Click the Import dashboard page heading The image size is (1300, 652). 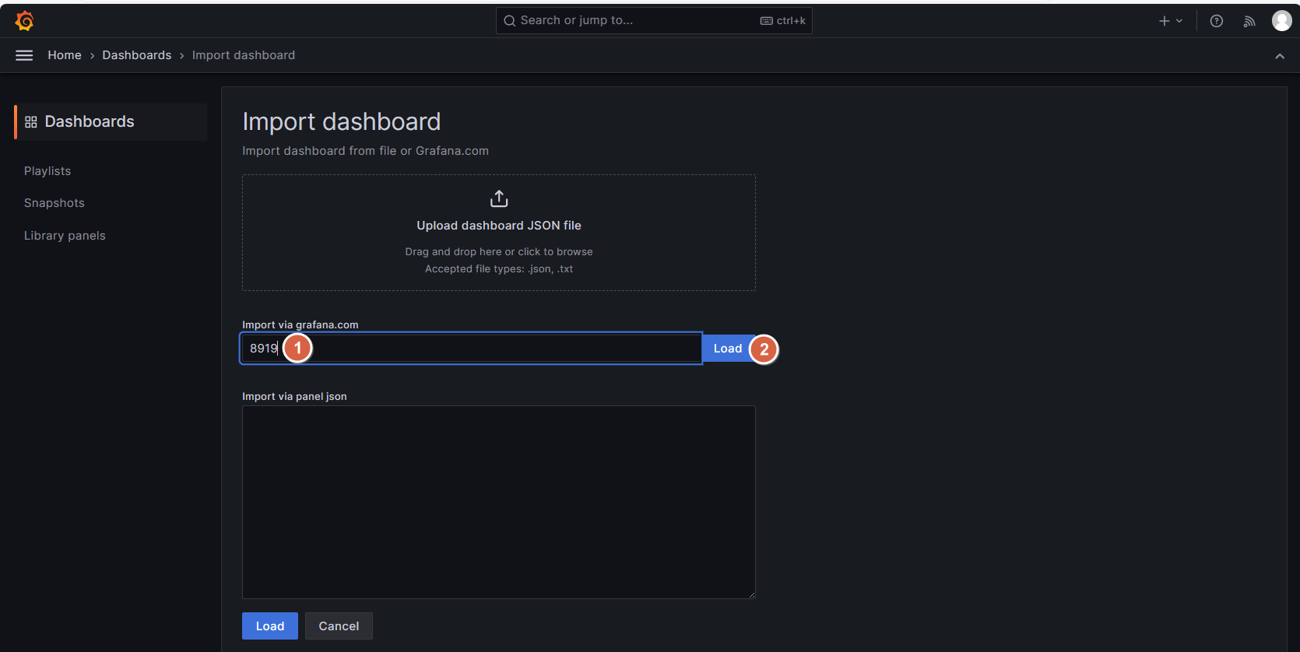point(342,121)
